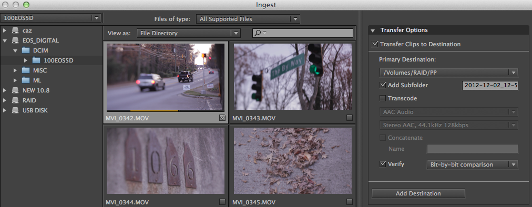Check the MVI_0345.MOV clip checkbox
Image resolution: width=532 pixels, height=207 pixels.
click(x=350, y=202)
